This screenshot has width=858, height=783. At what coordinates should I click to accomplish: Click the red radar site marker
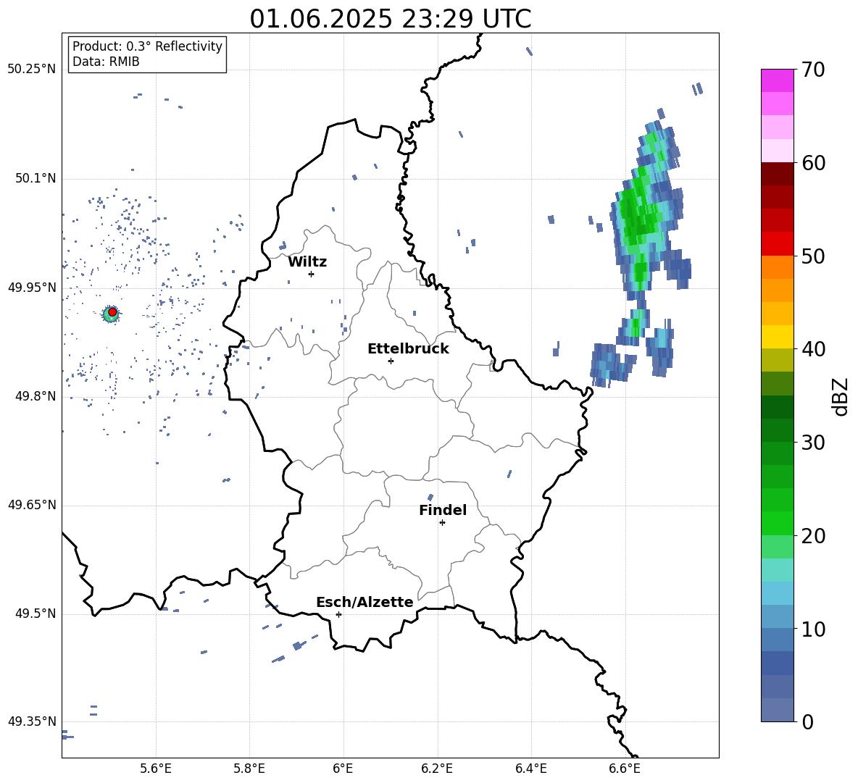point(112,312)
